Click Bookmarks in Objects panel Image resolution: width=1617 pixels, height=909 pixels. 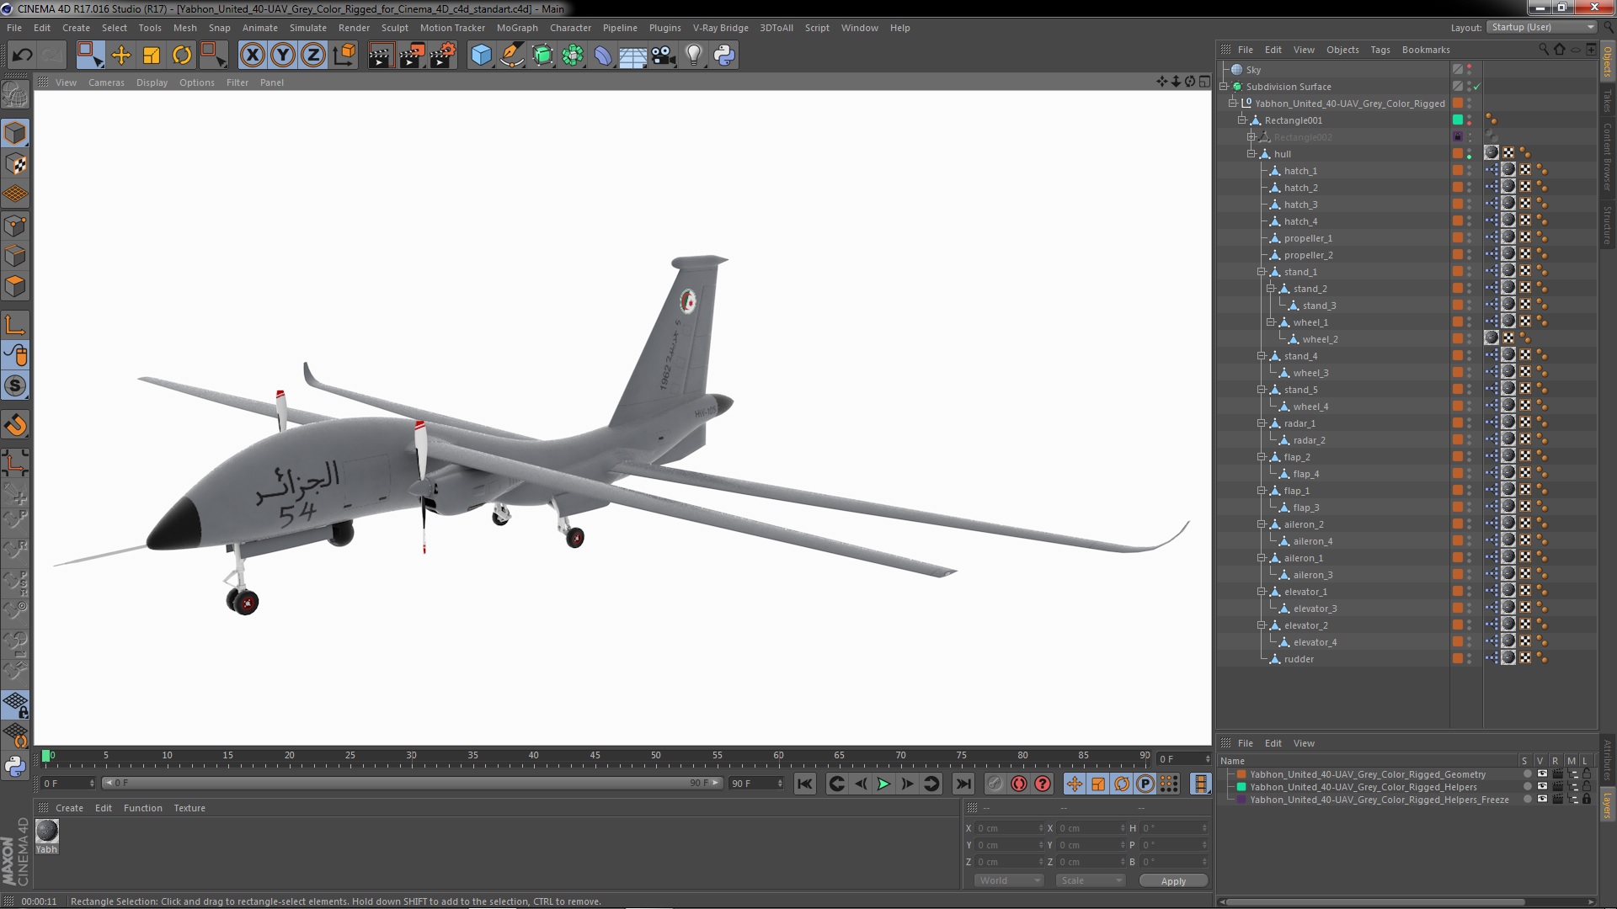coord(1426,50)
